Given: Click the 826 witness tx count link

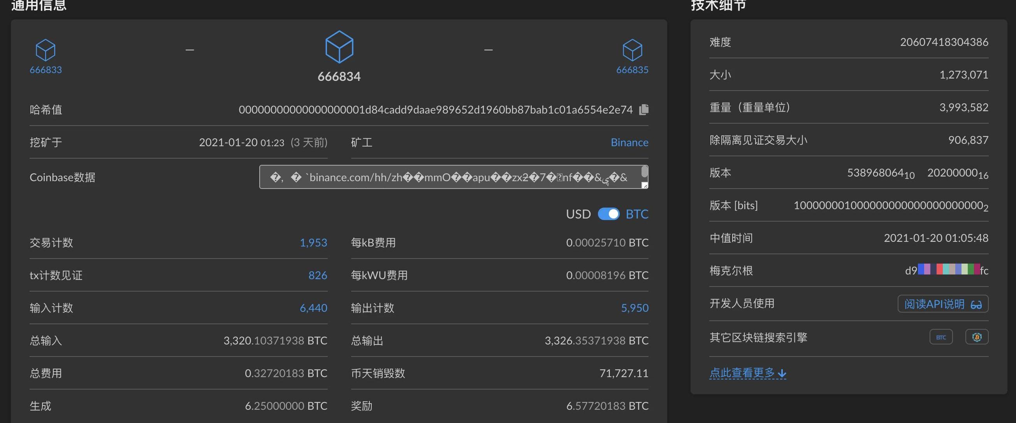Looking at the screenshot, I should coord(318,275).
